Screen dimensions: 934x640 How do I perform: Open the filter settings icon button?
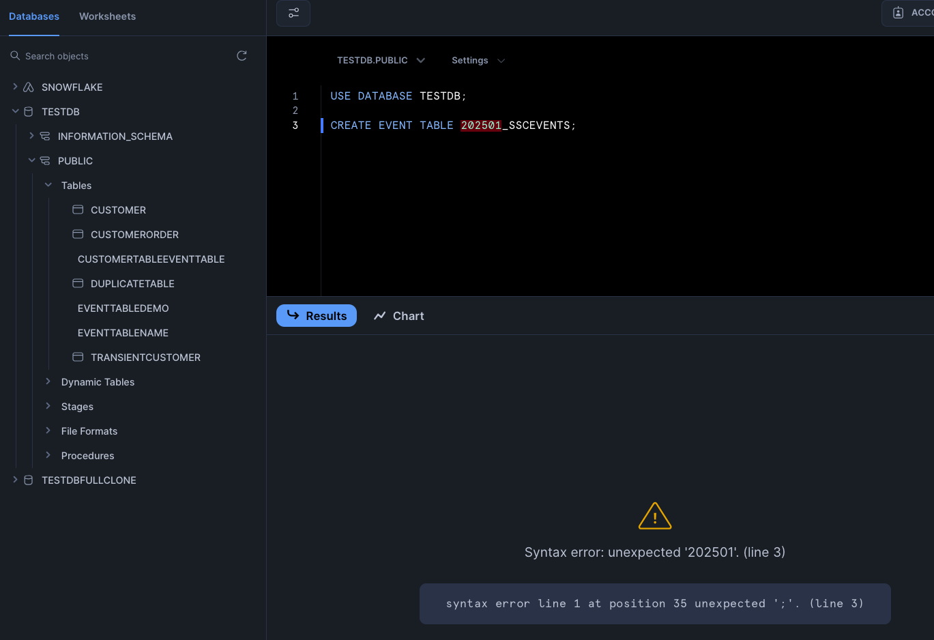pos(293,13)
